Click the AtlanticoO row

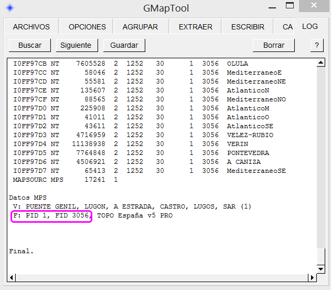point(141,117)
